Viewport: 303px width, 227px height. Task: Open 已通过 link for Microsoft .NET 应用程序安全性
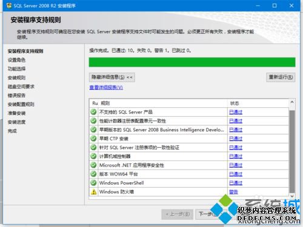click(x=236, y=165)
